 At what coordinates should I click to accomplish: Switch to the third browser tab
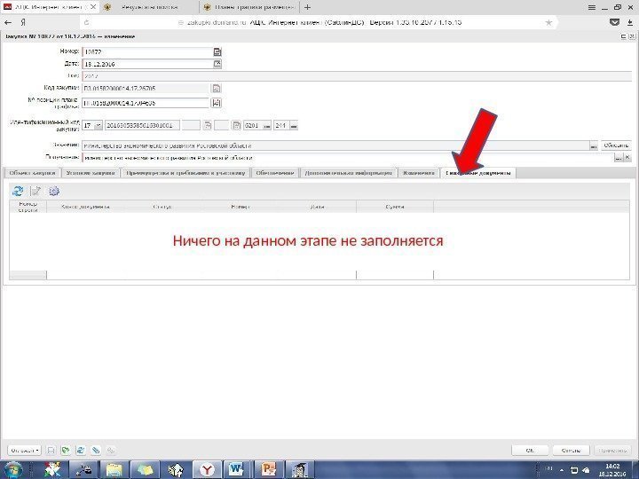coord(249,7)
